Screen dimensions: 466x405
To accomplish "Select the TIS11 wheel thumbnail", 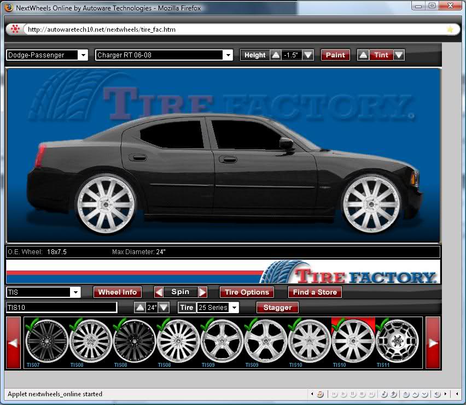I will (397, 341).
